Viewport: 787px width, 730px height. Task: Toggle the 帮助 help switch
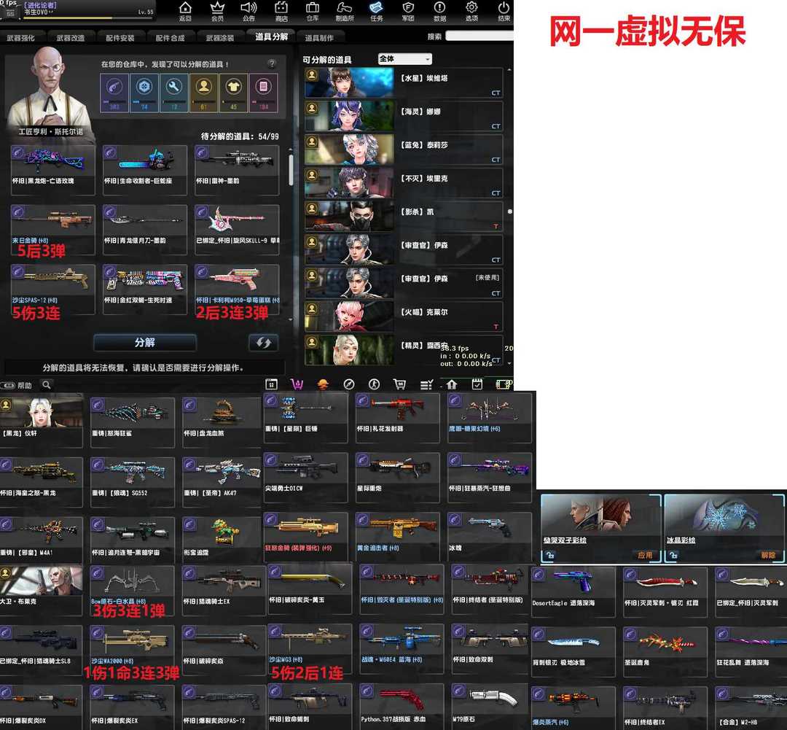coord(8,385)
